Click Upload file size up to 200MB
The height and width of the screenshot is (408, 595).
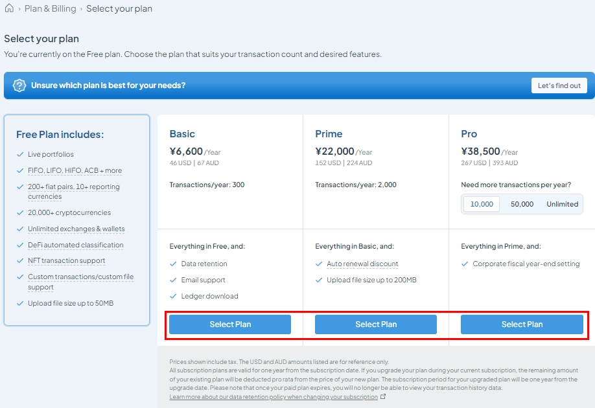pyautogui.click(x=371, y=280)
